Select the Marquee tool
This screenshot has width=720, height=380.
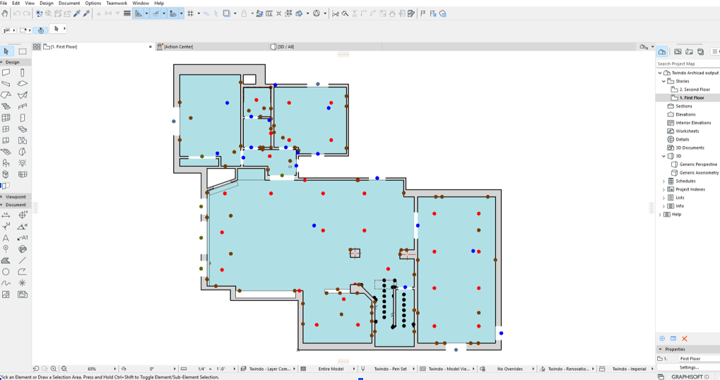(23, 51)
